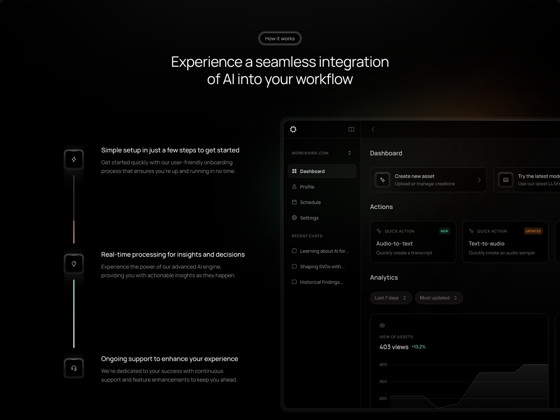The image size is (560, 420).
Task: Select the Learning about AI chat checkbox
Action: point(294,251)
